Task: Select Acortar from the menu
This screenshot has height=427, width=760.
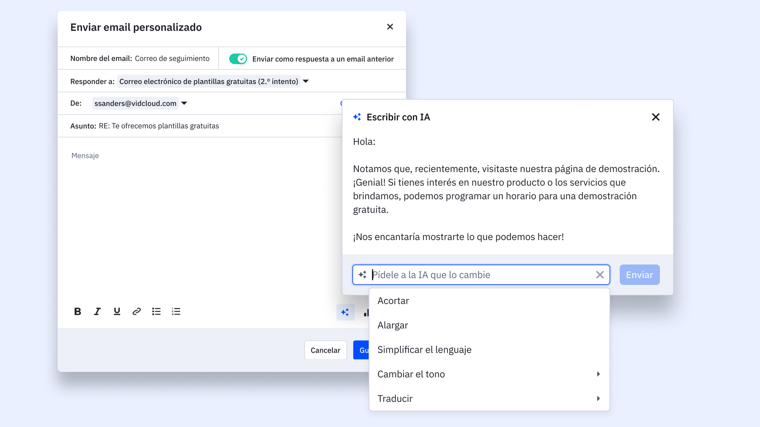Action: click(x=393, y=301)
